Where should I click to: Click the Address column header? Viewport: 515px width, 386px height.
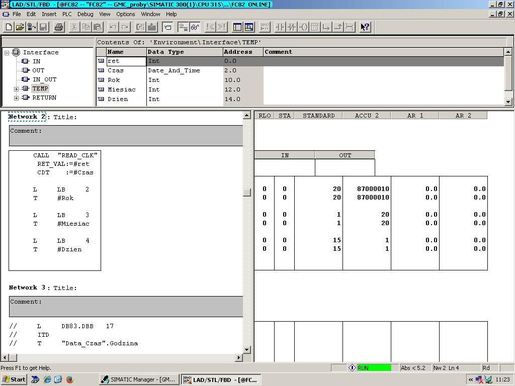(x=243, y=52)
